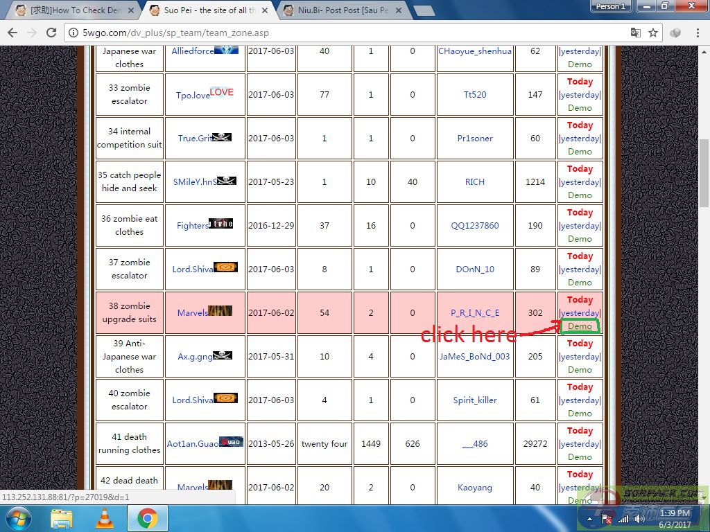Open the P_R_I_N_C_E player link

click(x=475, y=313)
